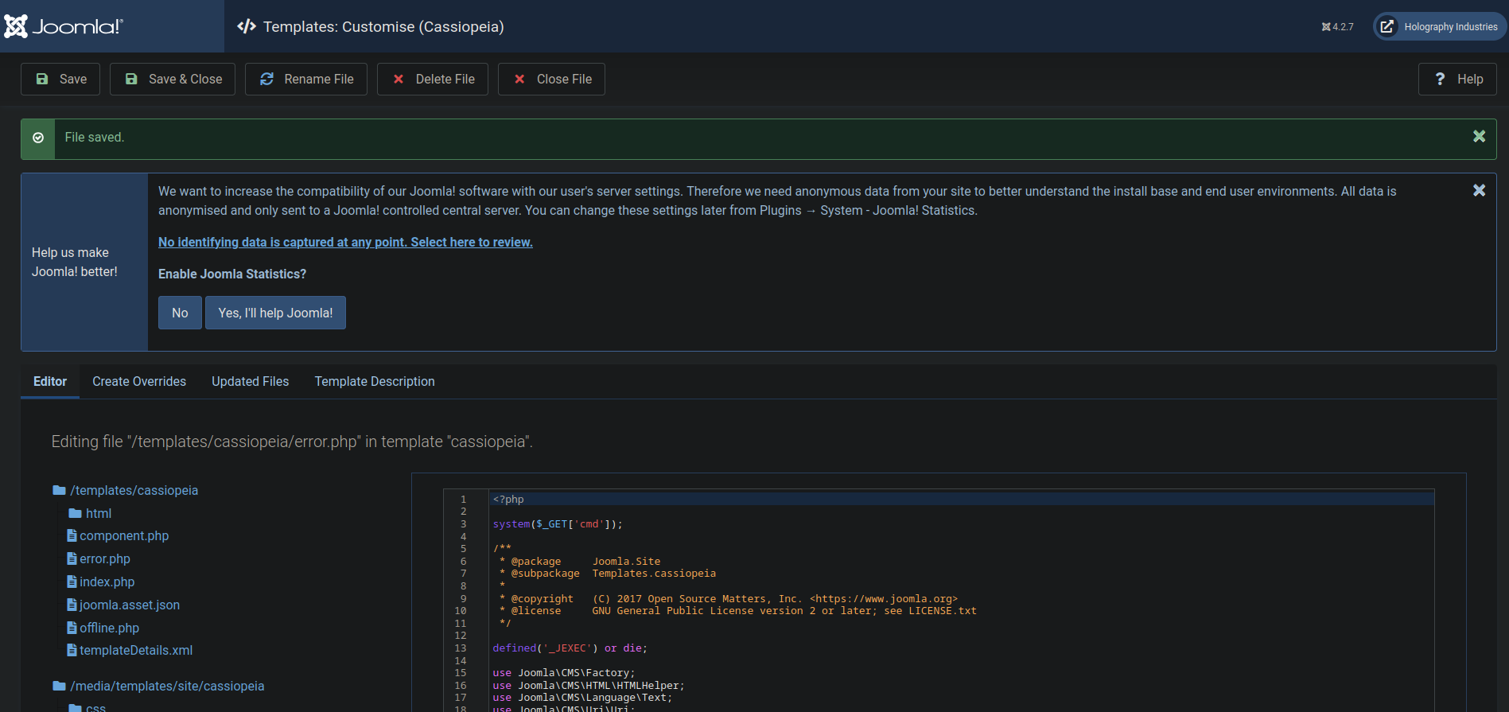The width and height of the screenshot is (1509, 712).
Task: Click the use Joomla\CMS\Language\Text line
Action: click(582, 698)
